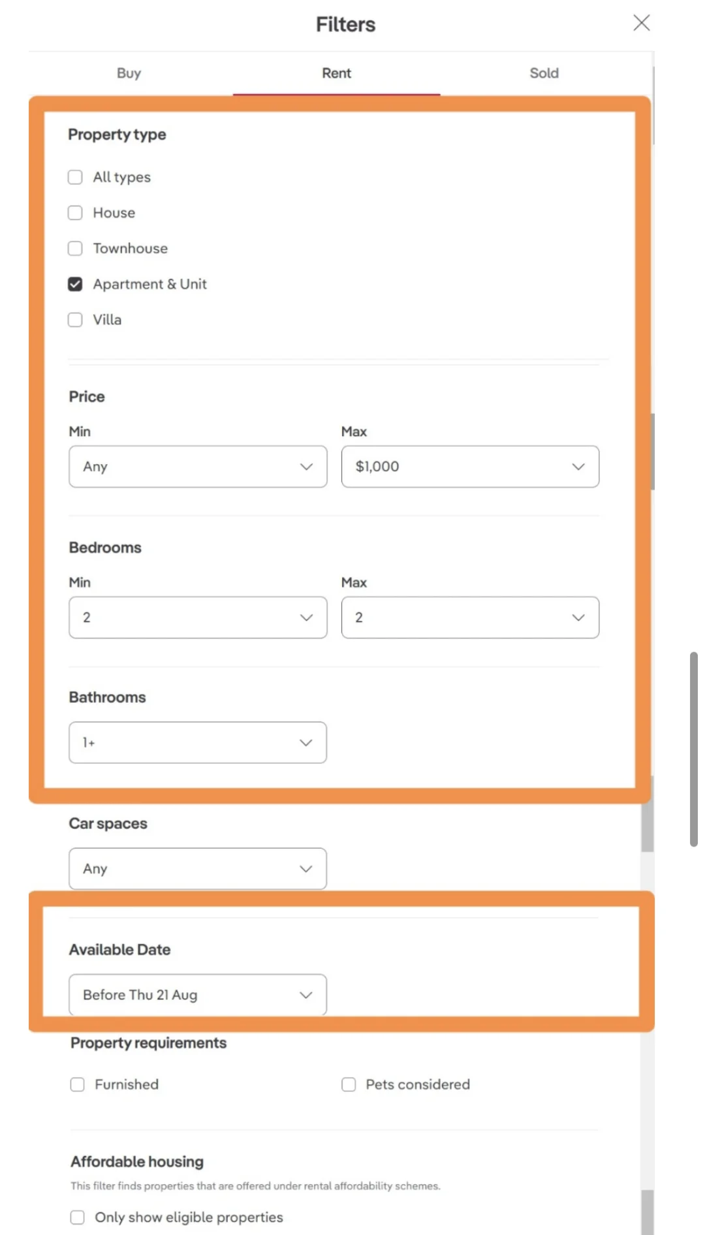Open the Available Date dropdown

point(198,995)
